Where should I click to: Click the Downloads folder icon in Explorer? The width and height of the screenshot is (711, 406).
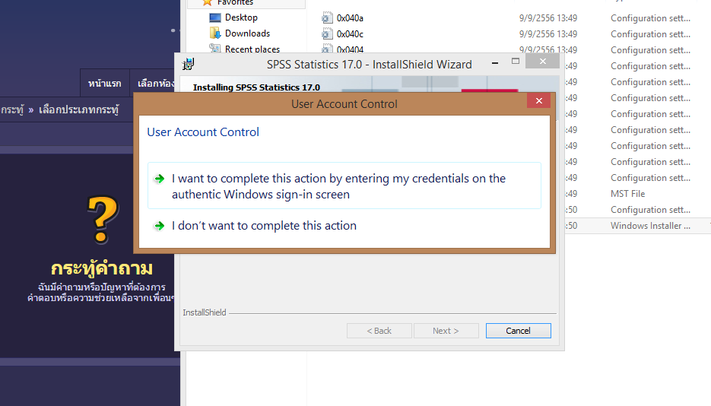tap(215, 33)
